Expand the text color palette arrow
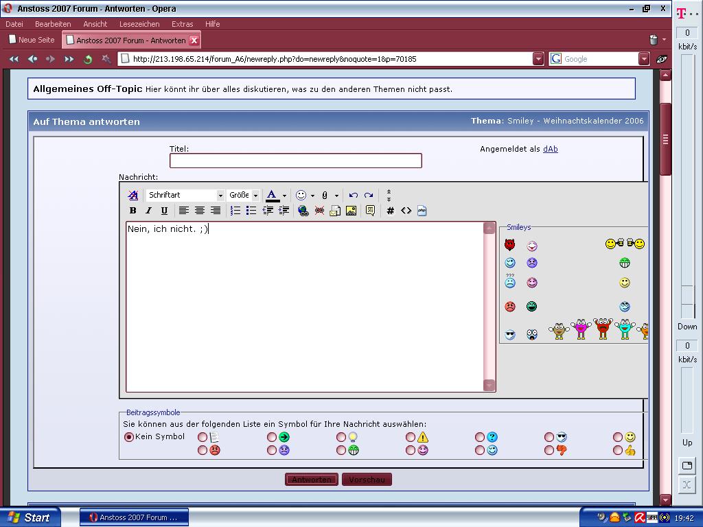The width and height of the screenshot is (703, 527). point(284,196)
